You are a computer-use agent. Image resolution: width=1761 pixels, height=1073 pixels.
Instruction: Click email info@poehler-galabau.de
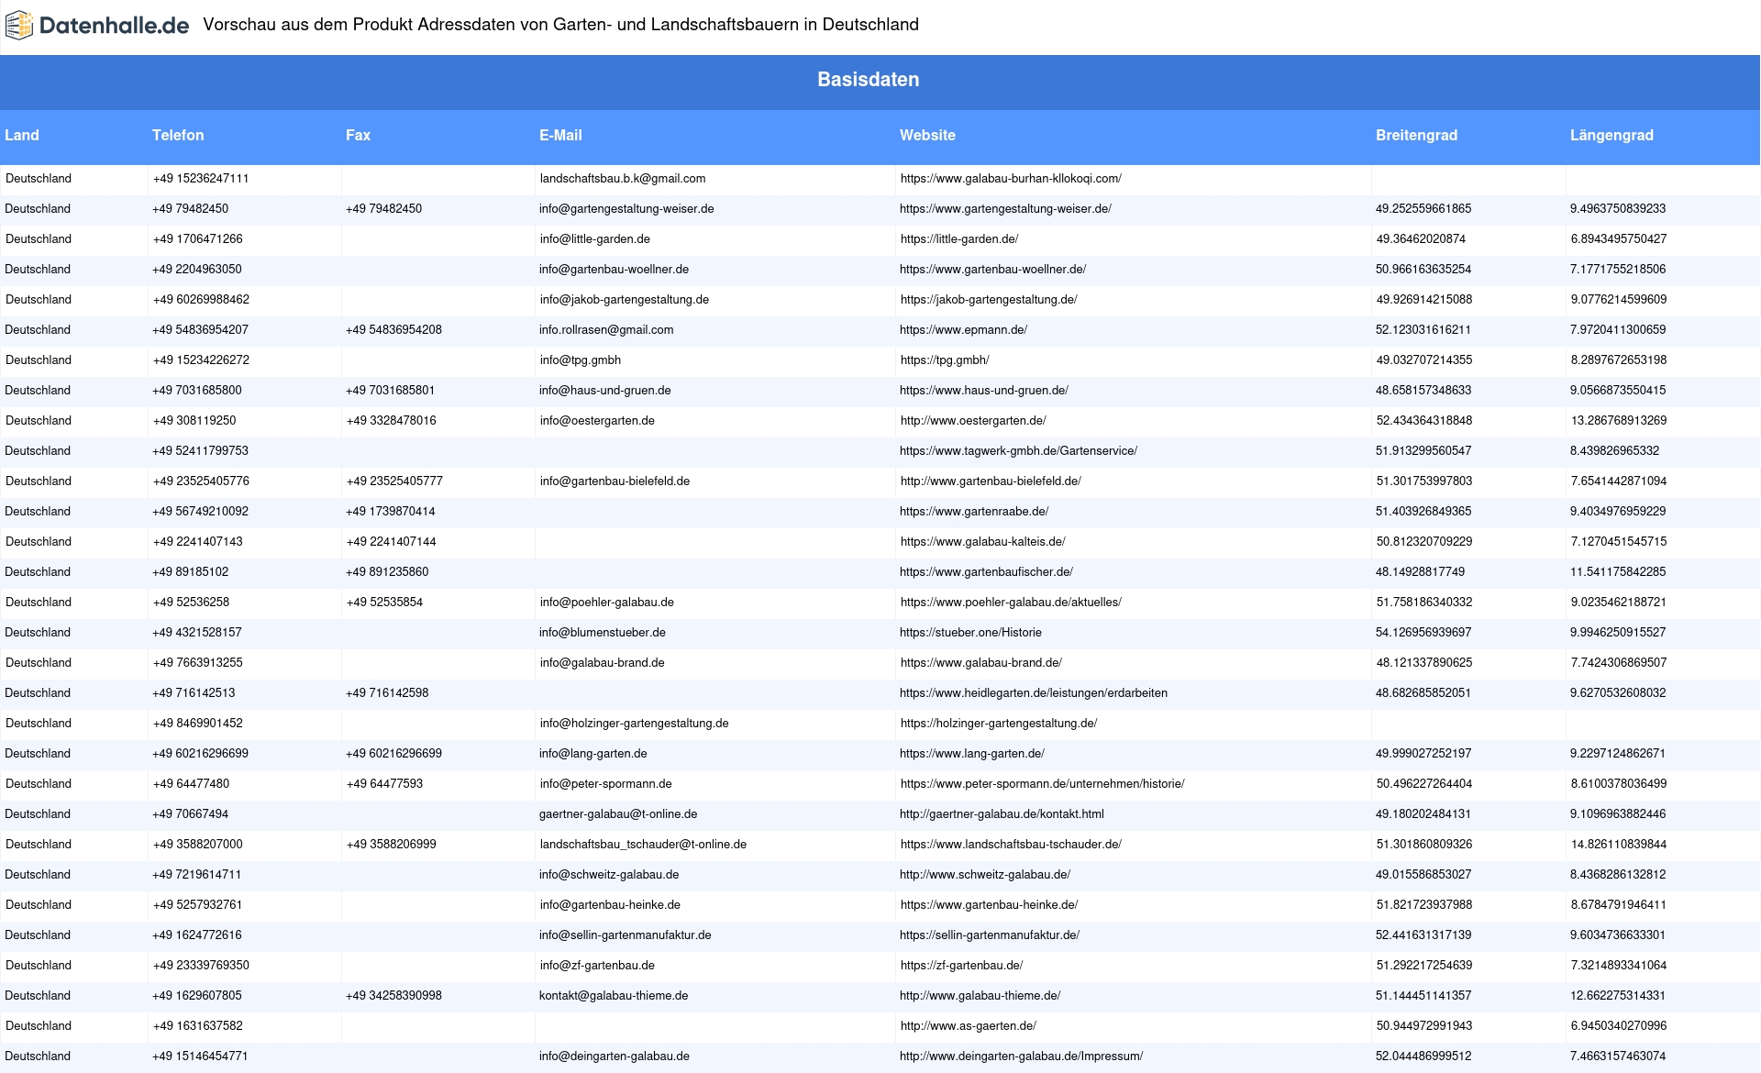click(607, 603)
